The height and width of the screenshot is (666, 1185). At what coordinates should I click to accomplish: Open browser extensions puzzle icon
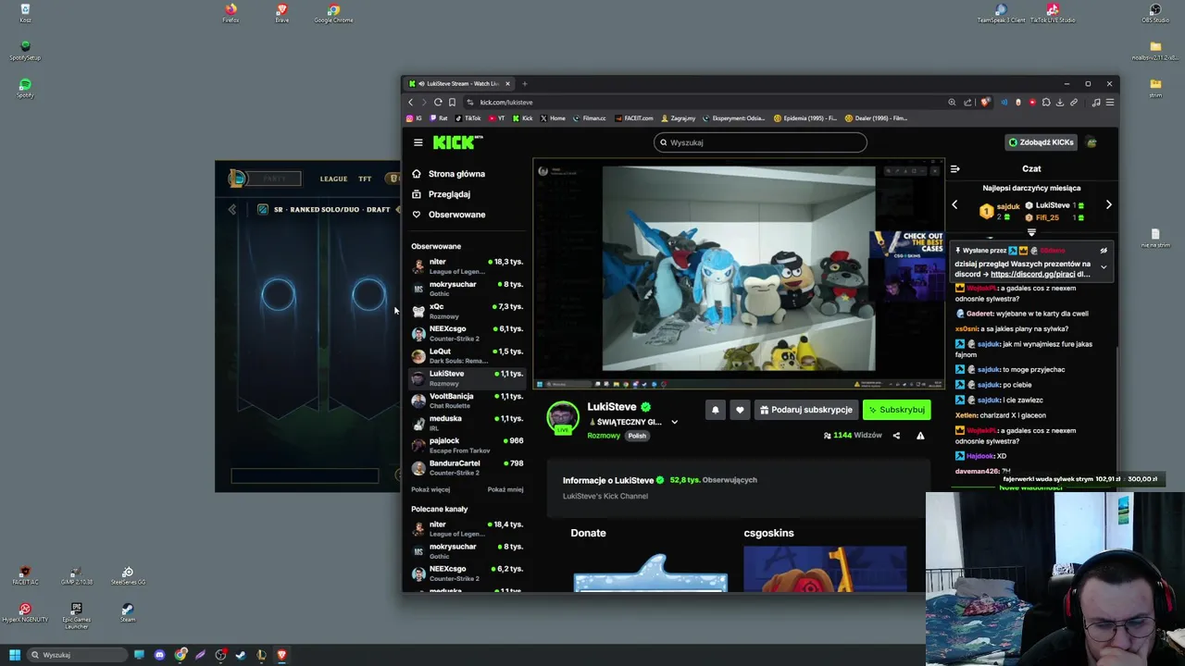coord(1046,102)
